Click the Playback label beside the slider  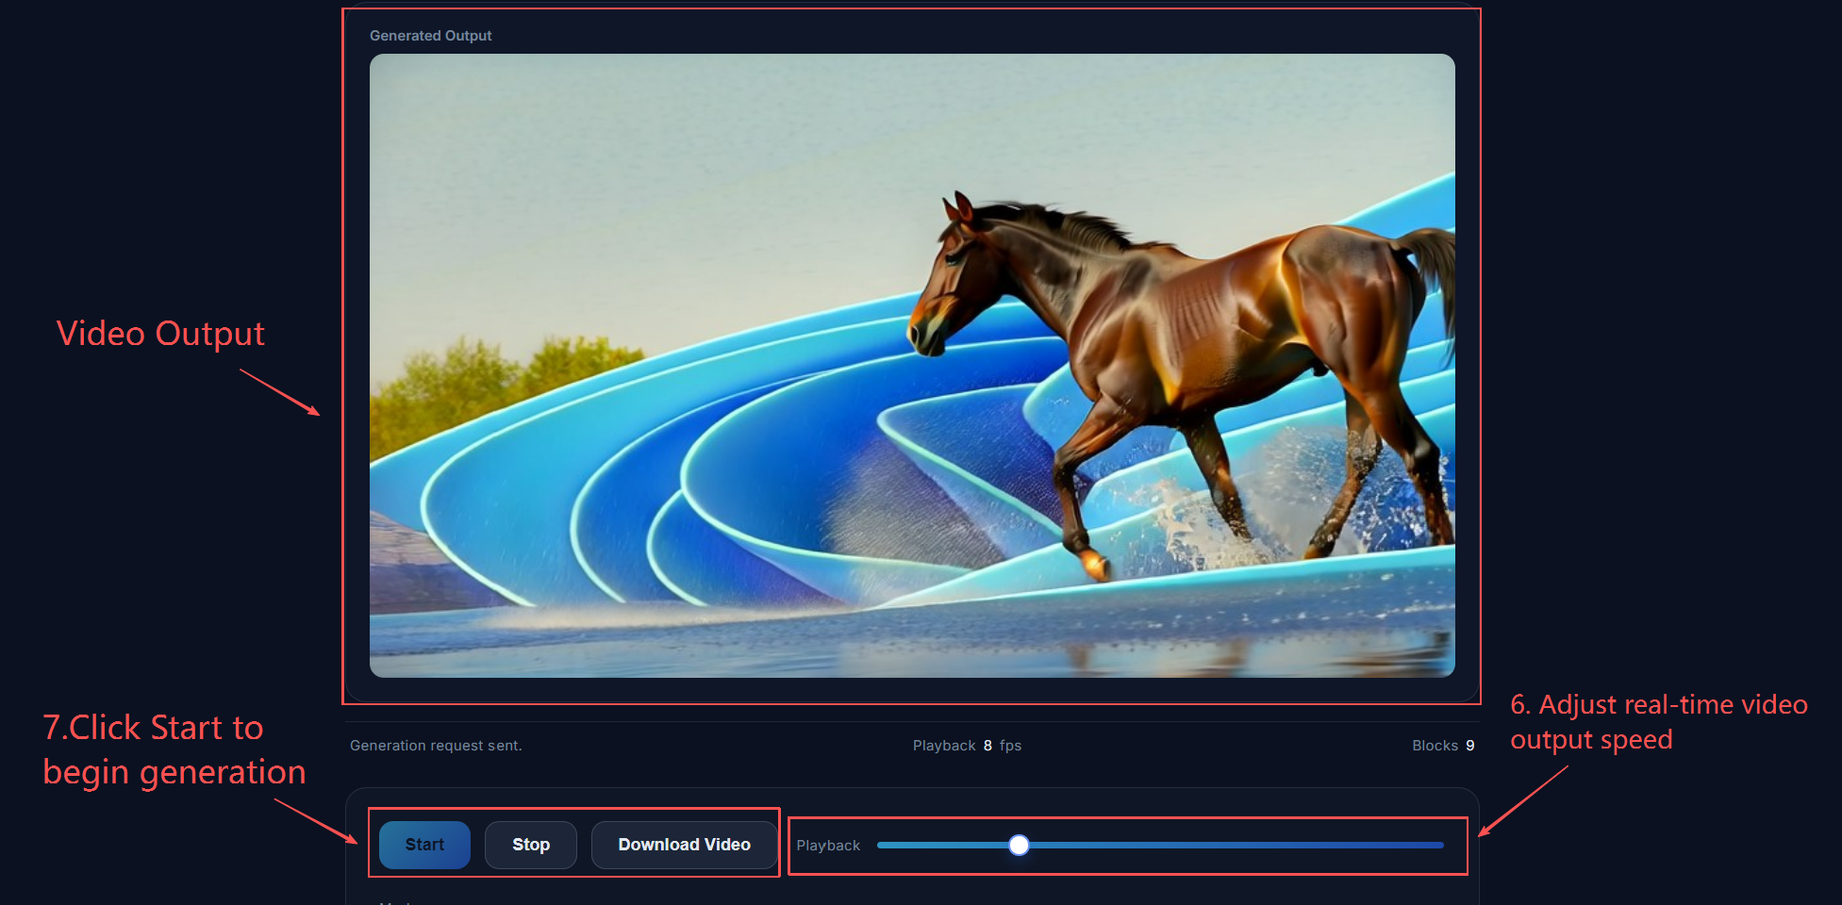click(x=828, y=846)
